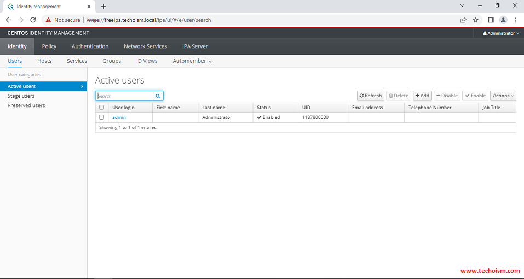The height and width of the screenshot is (279, 524).
Task: Open the Actions dropdown button
Action: [503, 96]
